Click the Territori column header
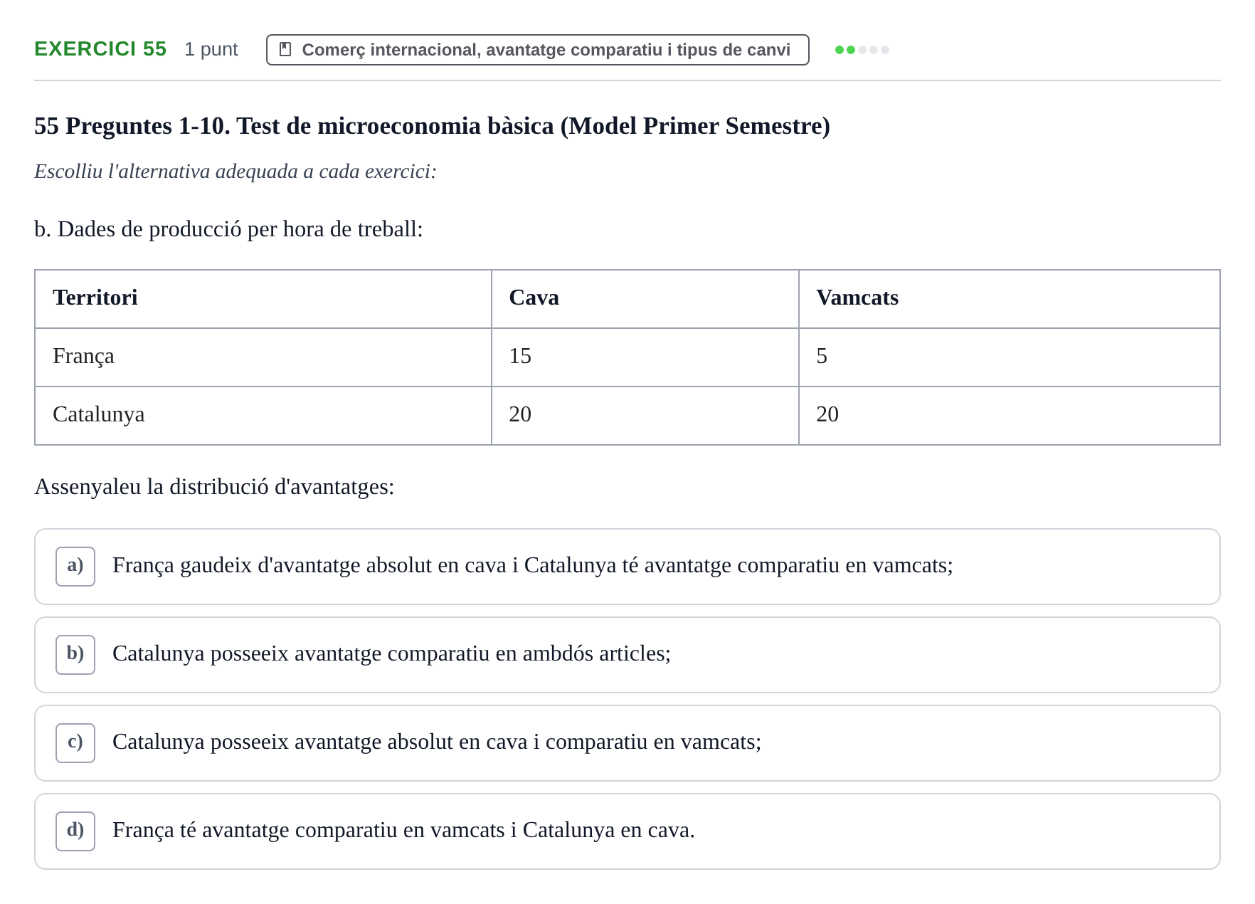Screen dimensions: 1255x904 95,298
